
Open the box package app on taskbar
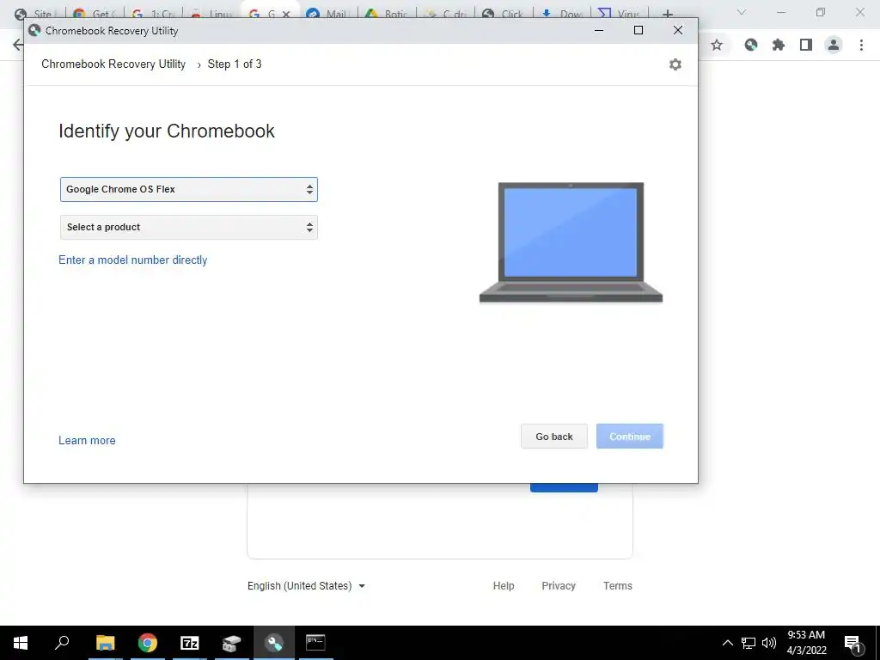pyautogui.click(x=231, y=643)
